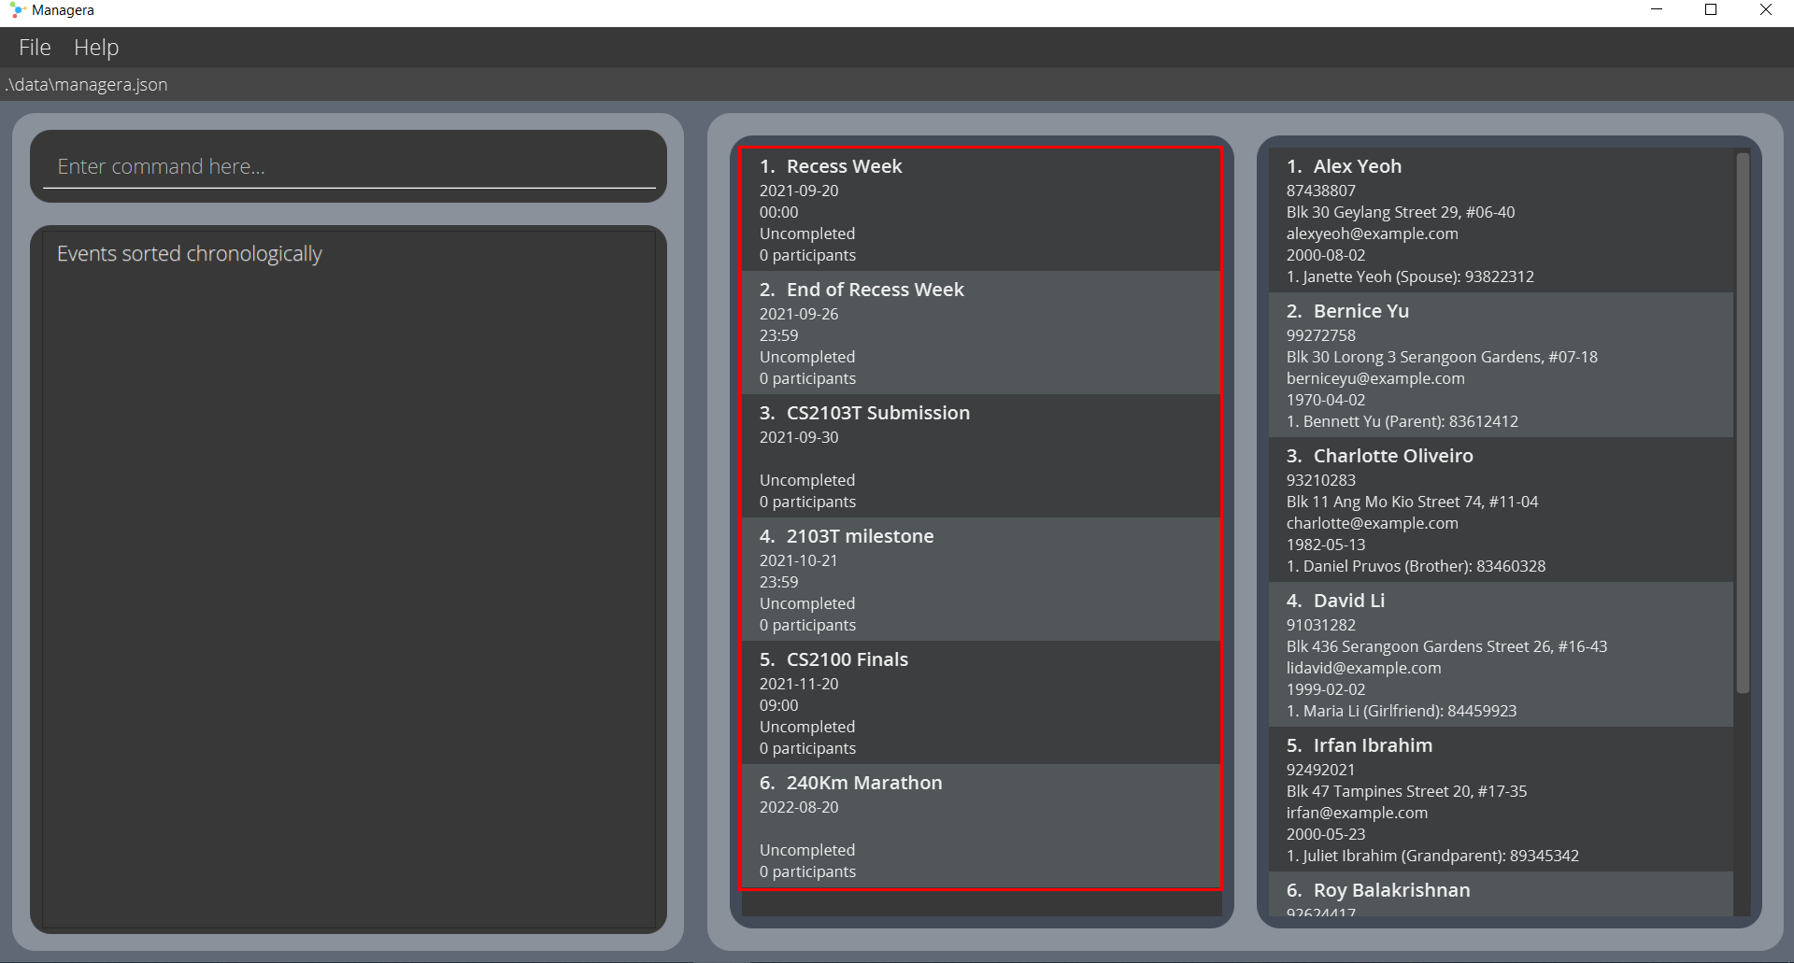Click Charlotte's phone number 93210283
The image size is (1794, 963).
pos(1320,480)
